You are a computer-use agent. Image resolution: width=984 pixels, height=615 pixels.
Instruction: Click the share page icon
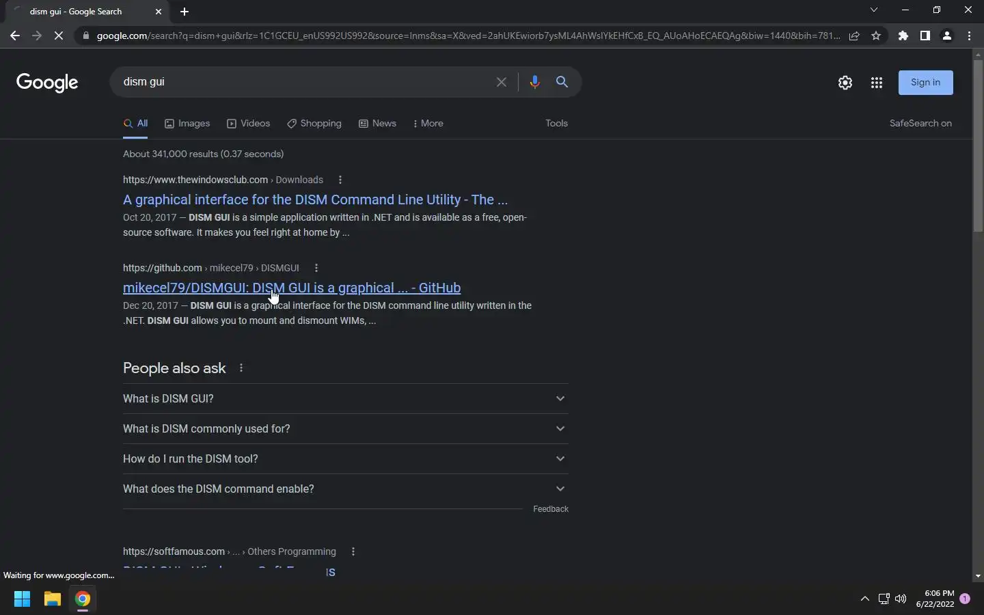tap(854, 36)
